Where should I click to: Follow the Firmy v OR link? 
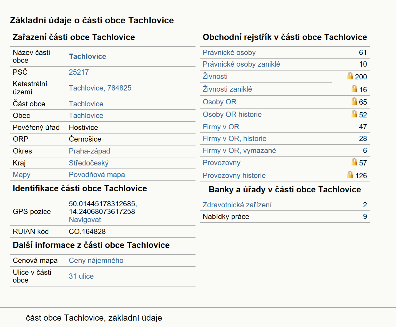pos(221,127)
